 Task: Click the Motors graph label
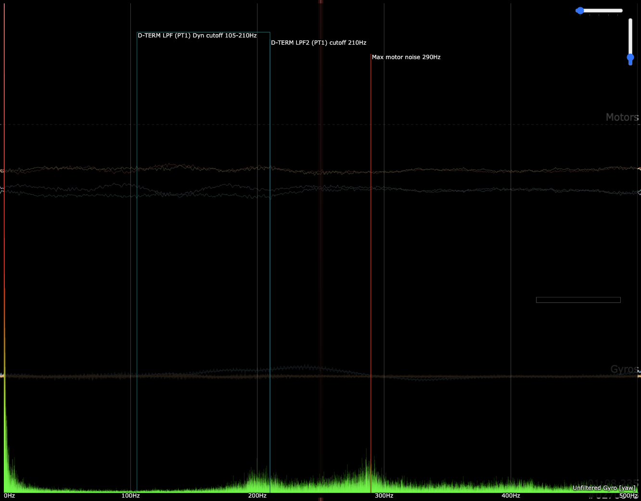[x=622, y=117]
